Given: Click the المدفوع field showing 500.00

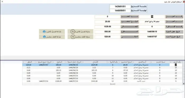Looking at the screenshot, I should tap(107, 32).
